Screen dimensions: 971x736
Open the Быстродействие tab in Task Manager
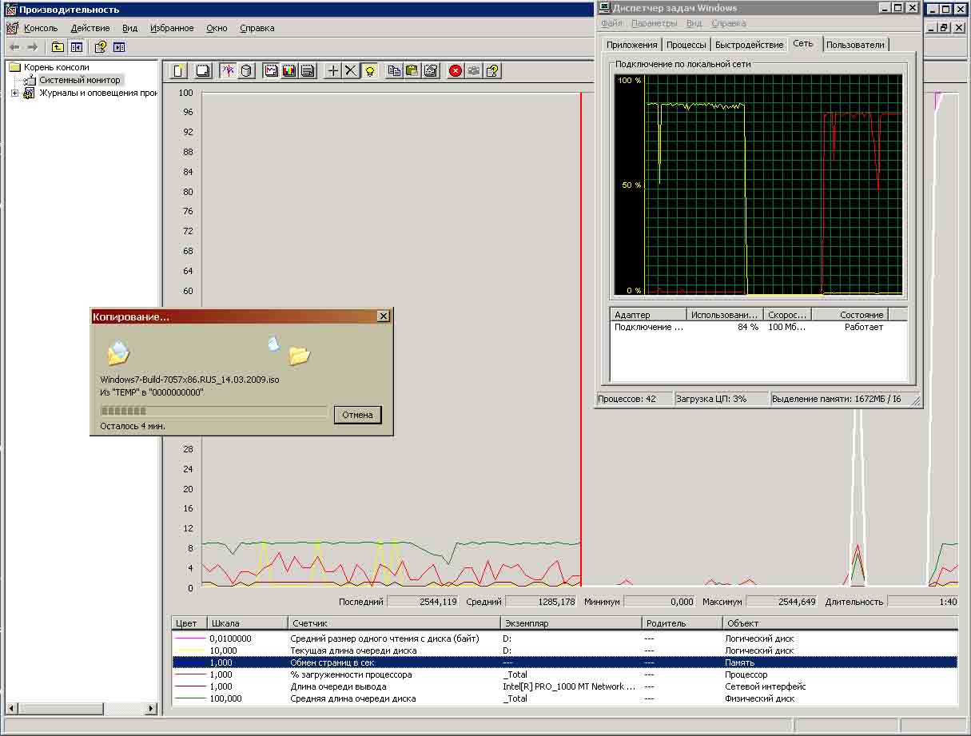[749, 45]
